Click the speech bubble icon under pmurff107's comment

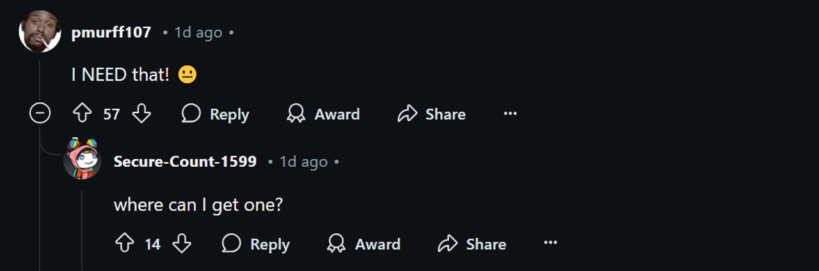click(191, 114)
